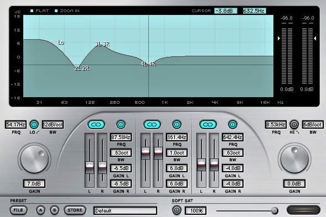
Task: Open the Default preset name field
Action: click(x=125, y=210)
